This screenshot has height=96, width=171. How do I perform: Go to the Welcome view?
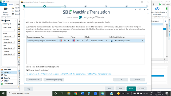[9, 69]
